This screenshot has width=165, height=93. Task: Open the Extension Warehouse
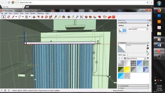[90, 17]
